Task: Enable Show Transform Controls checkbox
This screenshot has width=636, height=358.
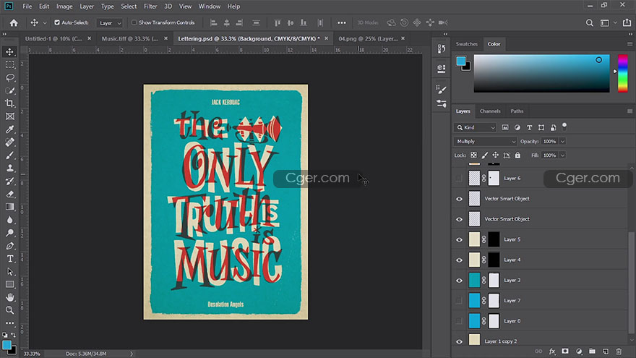Action: click(x=134, y=22)
